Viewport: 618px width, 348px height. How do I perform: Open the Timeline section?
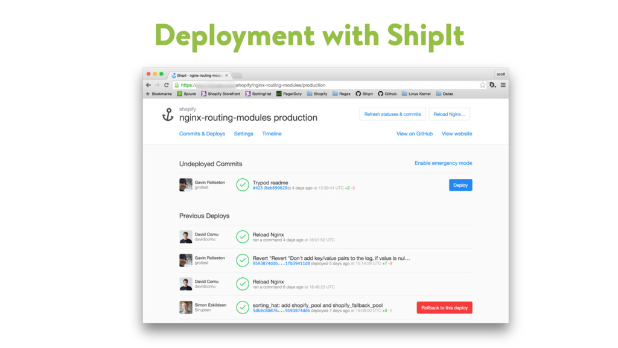point(272,134)
